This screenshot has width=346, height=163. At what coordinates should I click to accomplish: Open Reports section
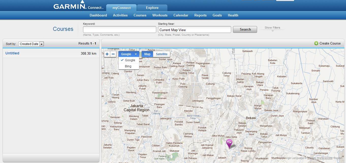click(200, 15)
